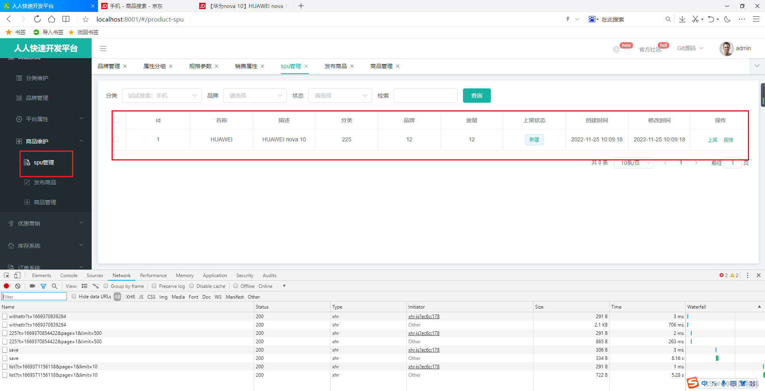765x391 pixels.
Task: Open browser downloads icon
Action: tap(682, 19)
